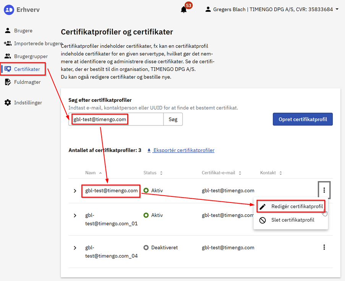Click Eksportér certifikatprofiler link
Screen dimensions: 345x281
coord(183,150)
